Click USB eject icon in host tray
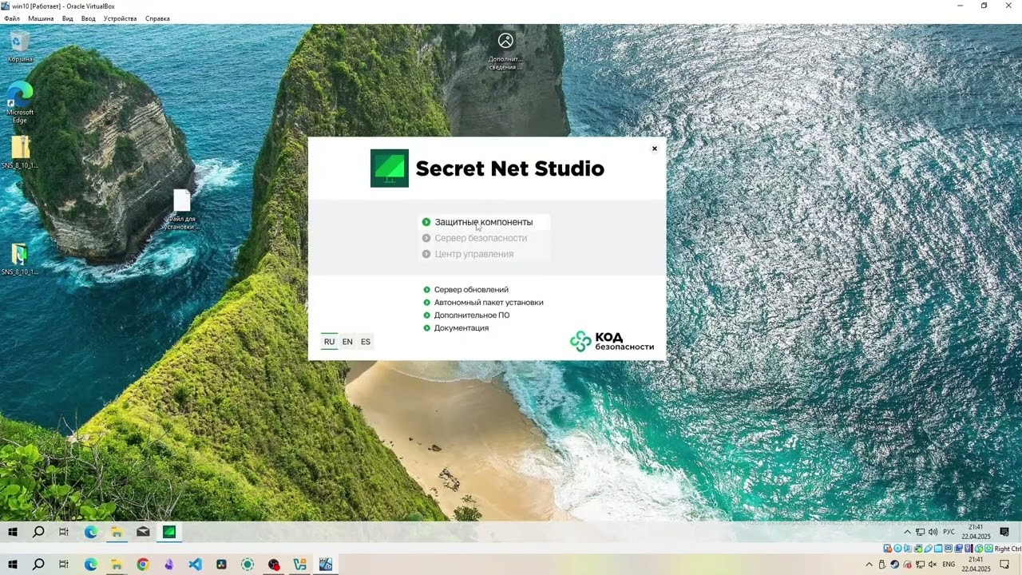1022x575 pixels. click(882, 565)
